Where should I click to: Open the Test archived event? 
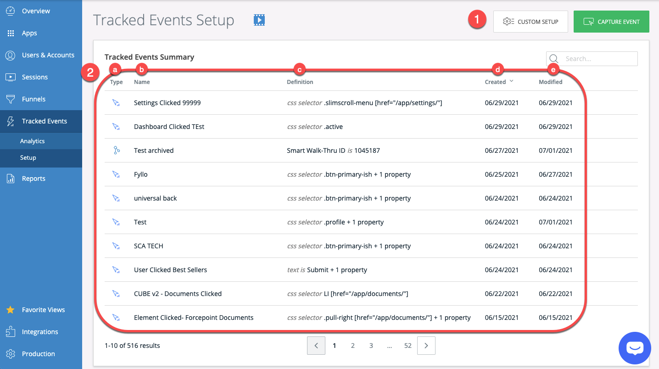pos(154,151)
